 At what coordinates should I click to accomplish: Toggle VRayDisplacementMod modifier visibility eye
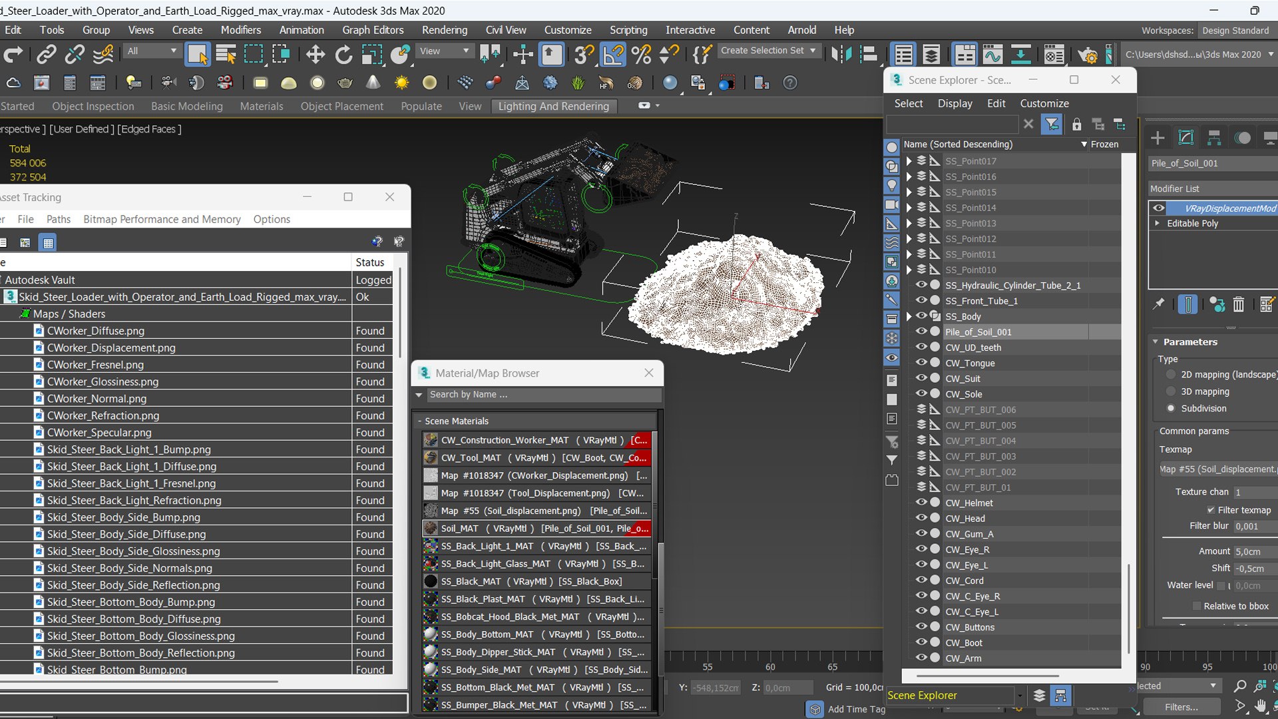click(x=1159, y=208)
